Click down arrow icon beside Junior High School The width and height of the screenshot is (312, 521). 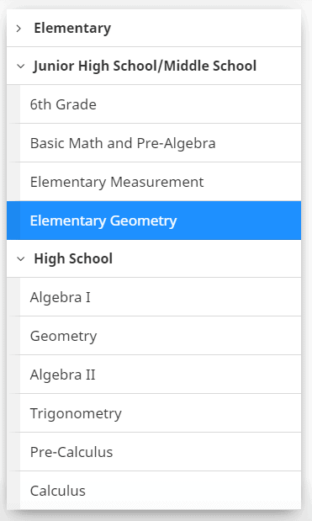pos(20,66)
